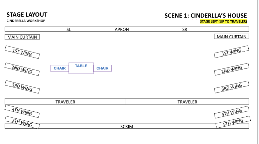Image resolution: width=259 pixels, height=144 pixels.
Task: Select the left-side 5TH WING shape
Action: click(x=22, y=122)
